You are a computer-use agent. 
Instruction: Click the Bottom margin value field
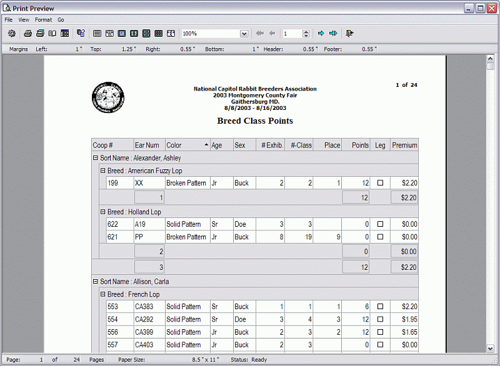(242, 49)
